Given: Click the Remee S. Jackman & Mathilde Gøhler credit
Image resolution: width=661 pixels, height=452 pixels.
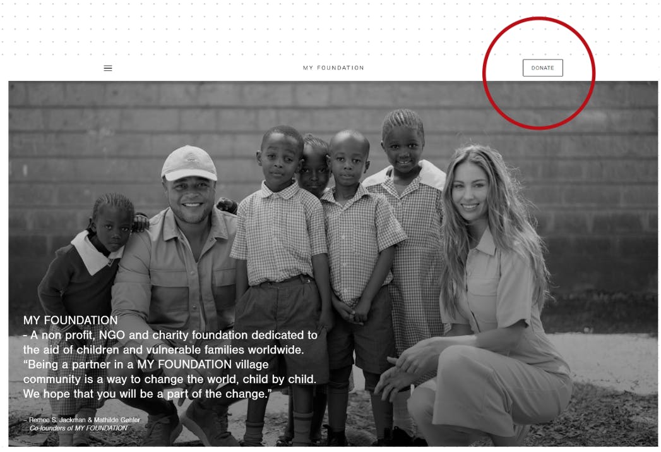Looking at the screenshot, I should [82, 420].
